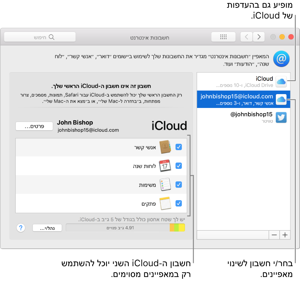Click the נהל/י… manage button
The height and width of the screenshot is (281, 300).
[x=47, y=228]
